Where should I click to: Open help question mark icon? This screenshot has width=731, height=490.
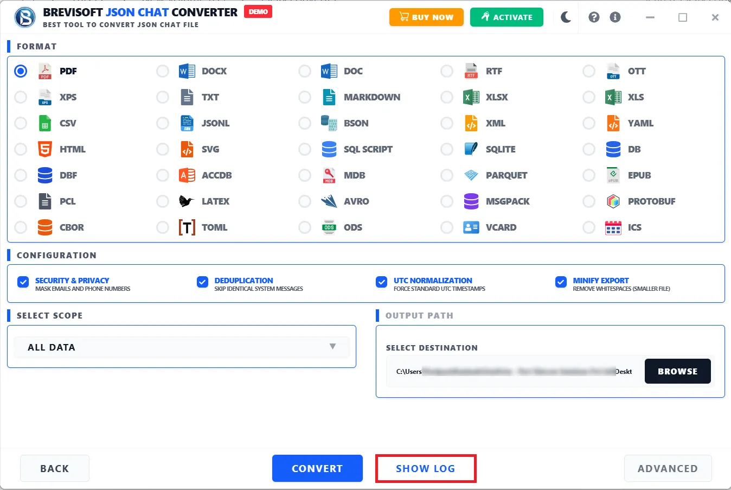pos(594,17)
